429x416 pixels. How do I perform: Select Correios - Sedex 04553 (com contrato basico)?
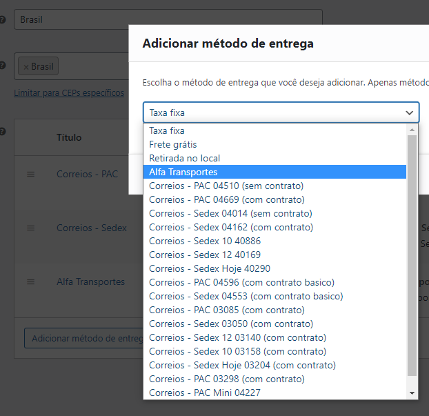[x=275, y=296]
